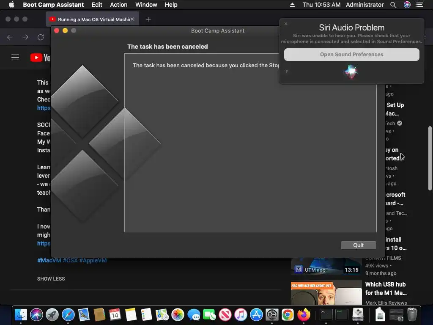Open FaceTime app in dock
Image resolution: width=433 pixels, height=325 pixels.
coord(209,314)
